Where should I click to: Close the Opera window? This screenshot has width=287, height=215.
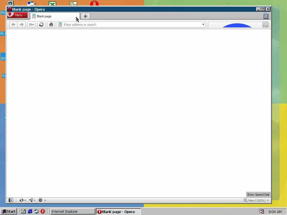[x=268, y=9]
